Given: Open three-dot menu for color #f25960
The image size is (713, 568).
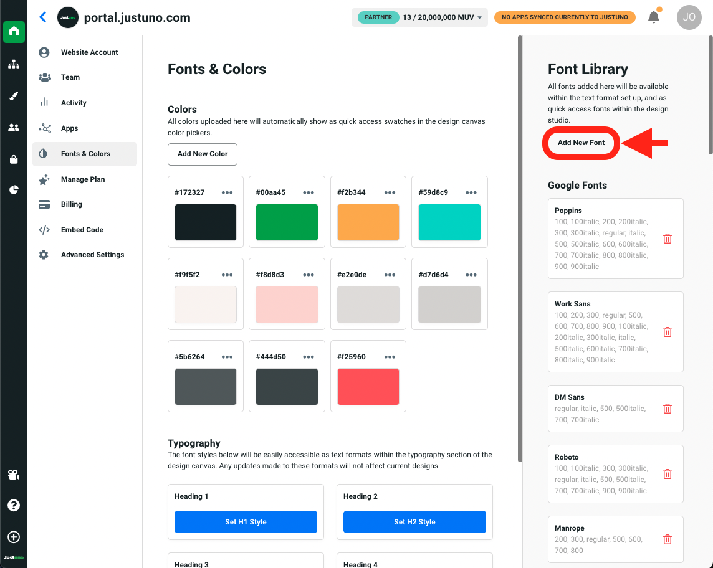Looking at the screenshot, I should pos(390,357).
